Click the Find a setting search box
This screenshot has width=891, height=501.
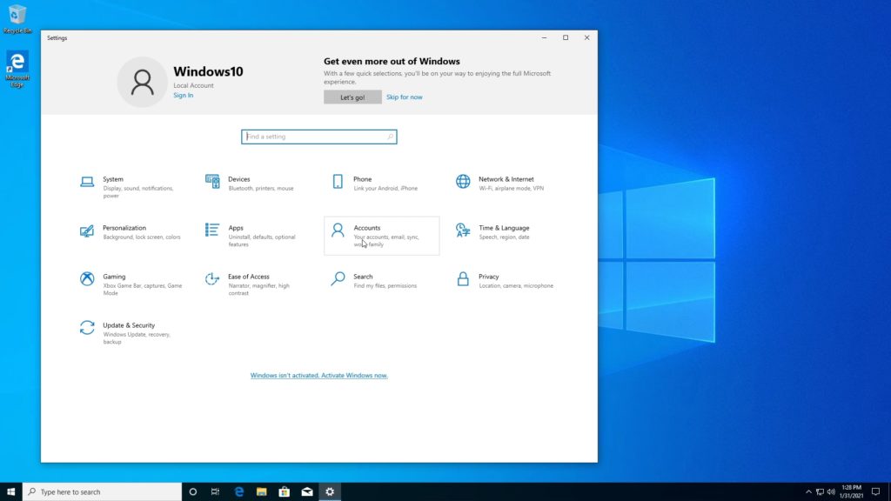(318, 137)
